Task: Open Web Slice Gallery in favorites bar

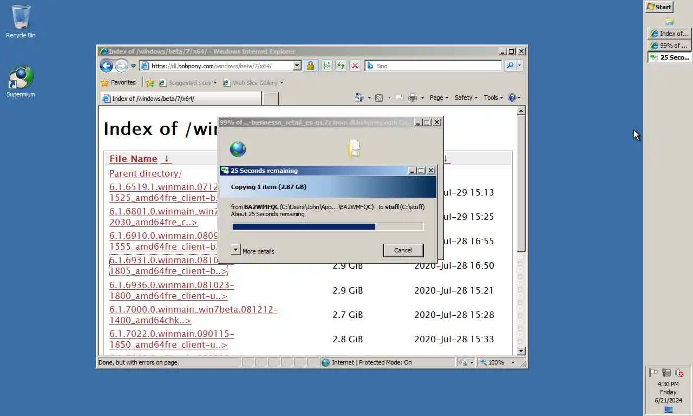Action: [x=253, y=83]
